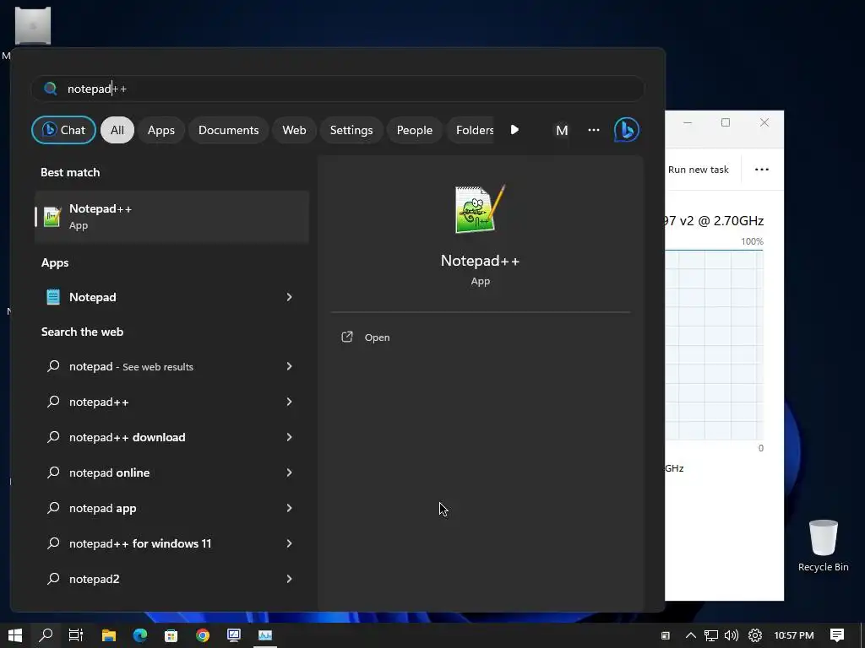Launch Microsoft Edge from the taskbar
The width and height of the screenshot is (865, 648).
point(140,635)
